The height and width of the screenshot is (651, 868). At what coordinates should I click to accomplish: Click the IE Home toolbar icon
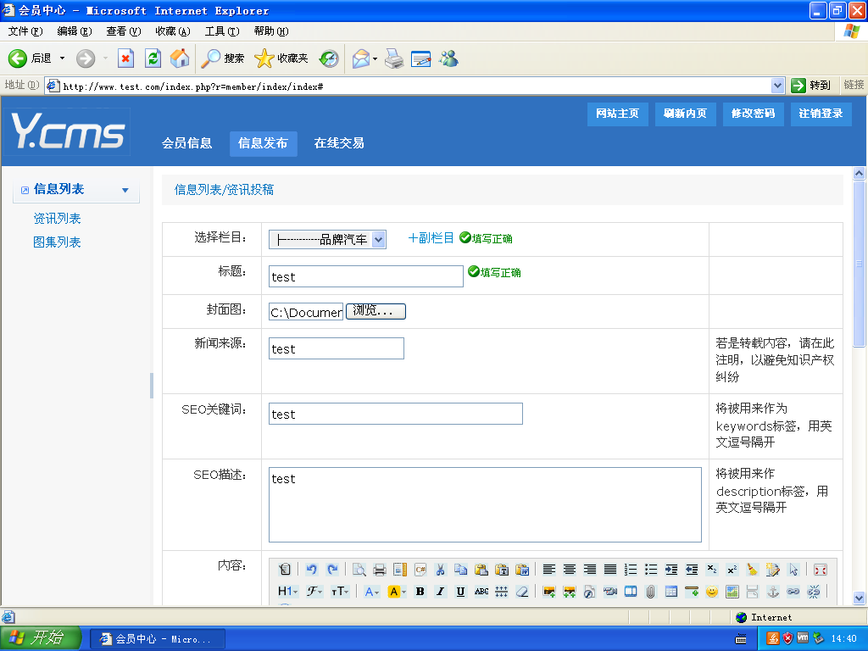(180, 58)
